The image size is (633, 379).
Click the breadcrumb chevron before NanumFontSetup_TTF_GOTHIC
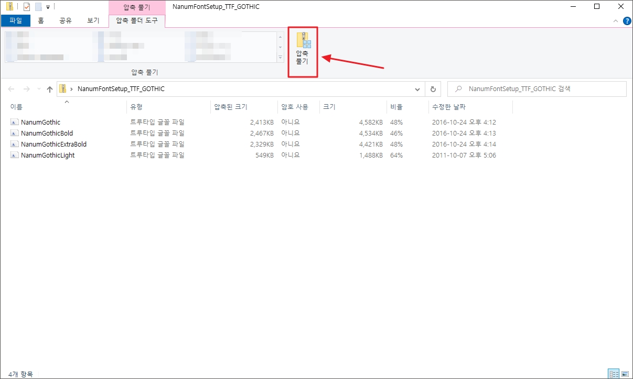72,89
